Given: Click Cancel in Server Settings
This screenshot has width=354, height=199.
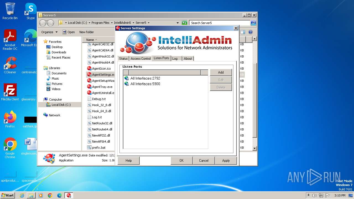Looking at the screenshot, I should pos(204,161).
